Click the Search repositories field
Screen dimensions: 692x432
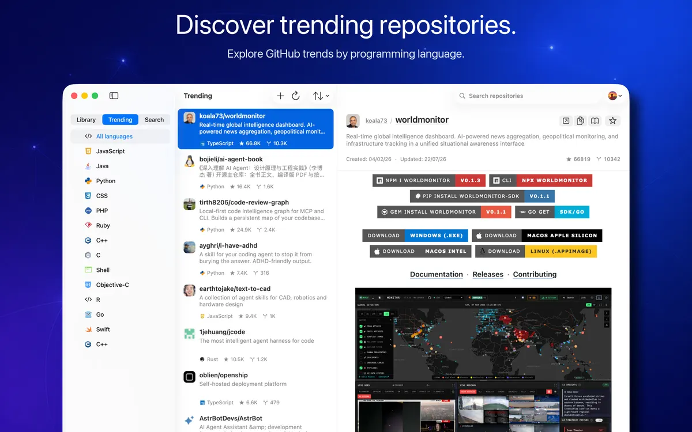pos(528,96)
